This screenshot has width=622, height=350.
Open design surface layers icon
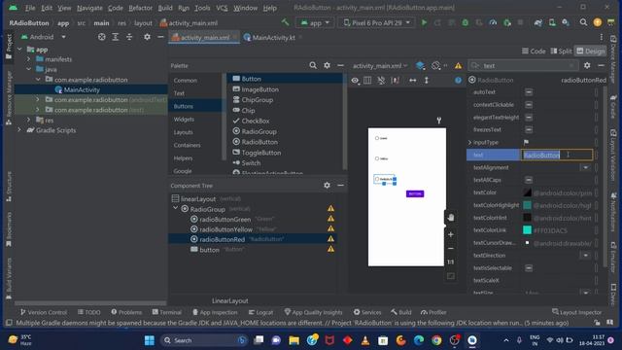[421, 65]
